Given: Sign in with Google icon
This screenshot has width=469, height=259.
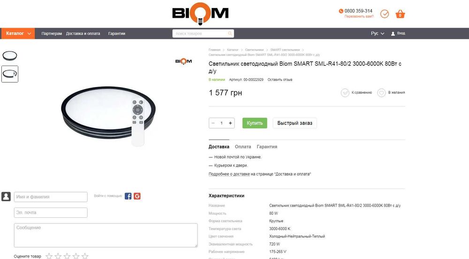Looking at the screenshot, I should [x=137, y=196].
